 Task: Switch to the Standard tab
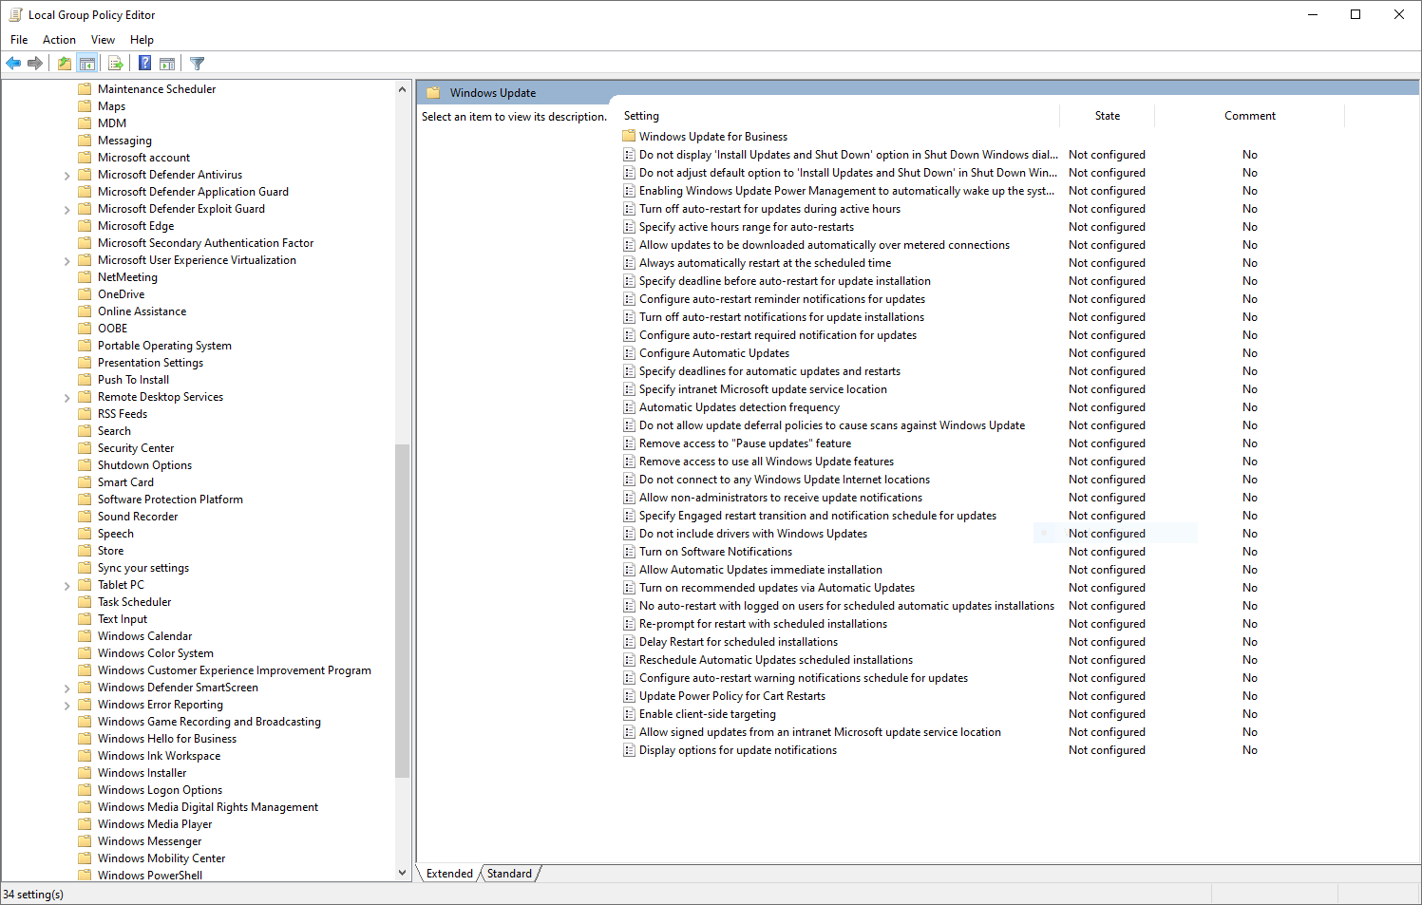tap(510, 874)
